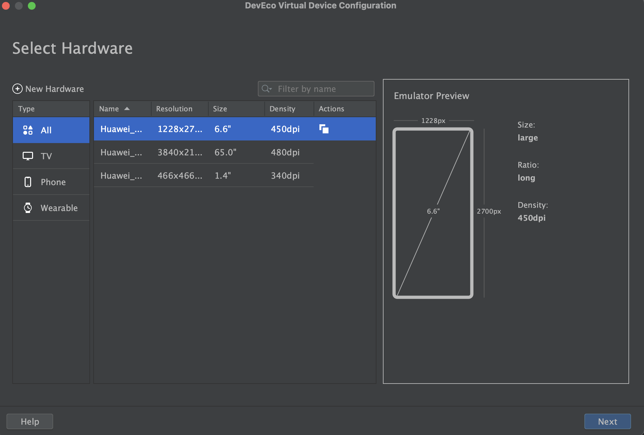Select the Huawei 1228x27... phone hardware
Viewport: 644px width, 435px height.
point(235,129)
